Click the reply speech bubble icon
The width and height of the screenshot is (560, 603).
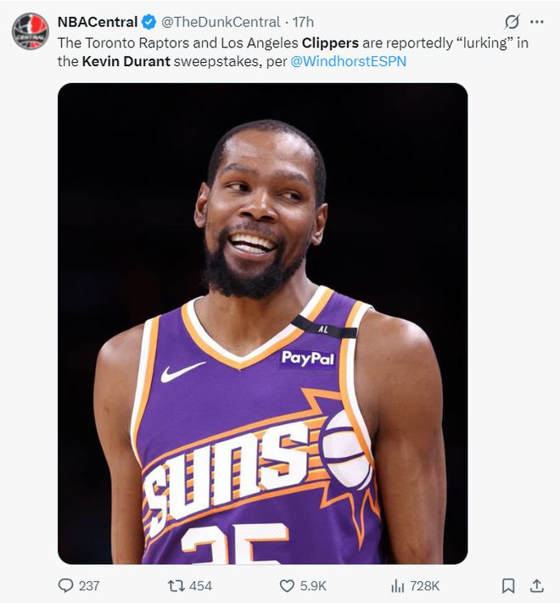click(65, 585)
